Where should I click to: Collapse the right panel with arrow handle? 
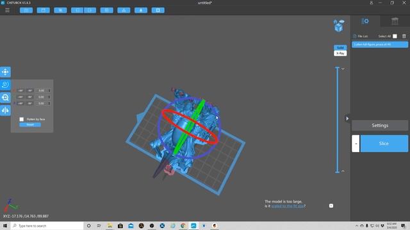coord(347,118)
